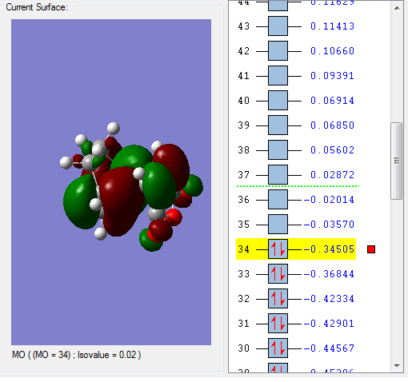Click occupied orbital 30 electron box
Screen dimensions: 408x382
pos(278,348)
